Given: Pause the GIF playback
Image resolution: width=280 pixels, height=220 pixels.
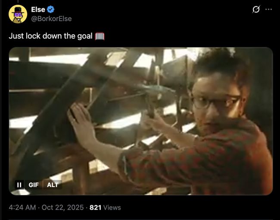Looking at the screenshot, I should 19,185.
